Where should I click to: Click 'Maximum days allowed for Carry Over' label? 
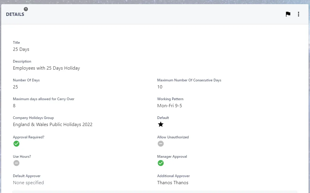coord(44,99)
